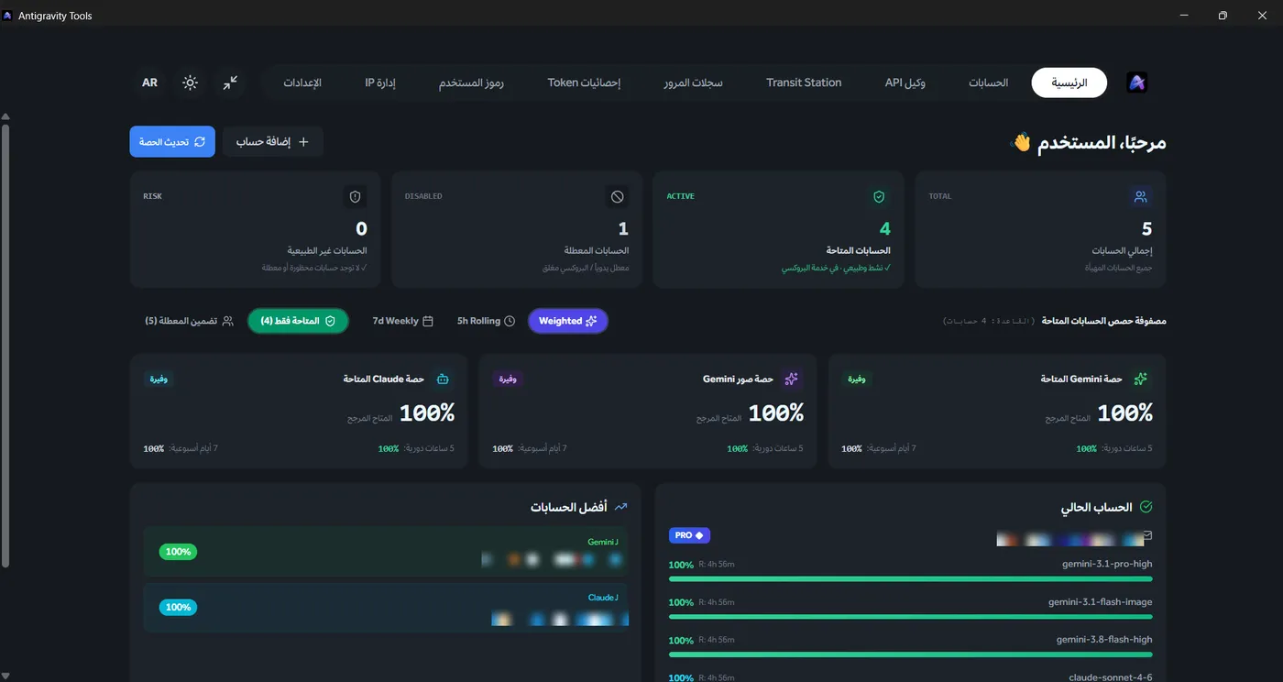Click the shield icon in RISK card
This screenshot has height=682, width=1283.
[356, 196]
